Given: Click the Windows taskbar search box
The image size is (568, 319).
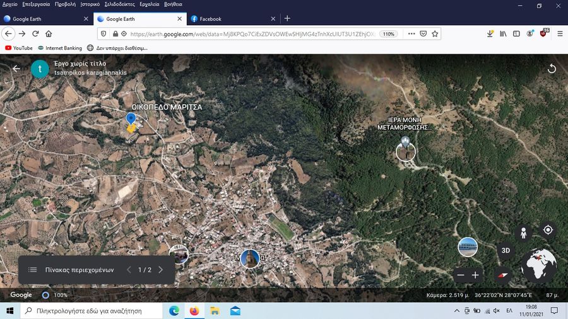Looking at the screenshot, I should (92, 311).
